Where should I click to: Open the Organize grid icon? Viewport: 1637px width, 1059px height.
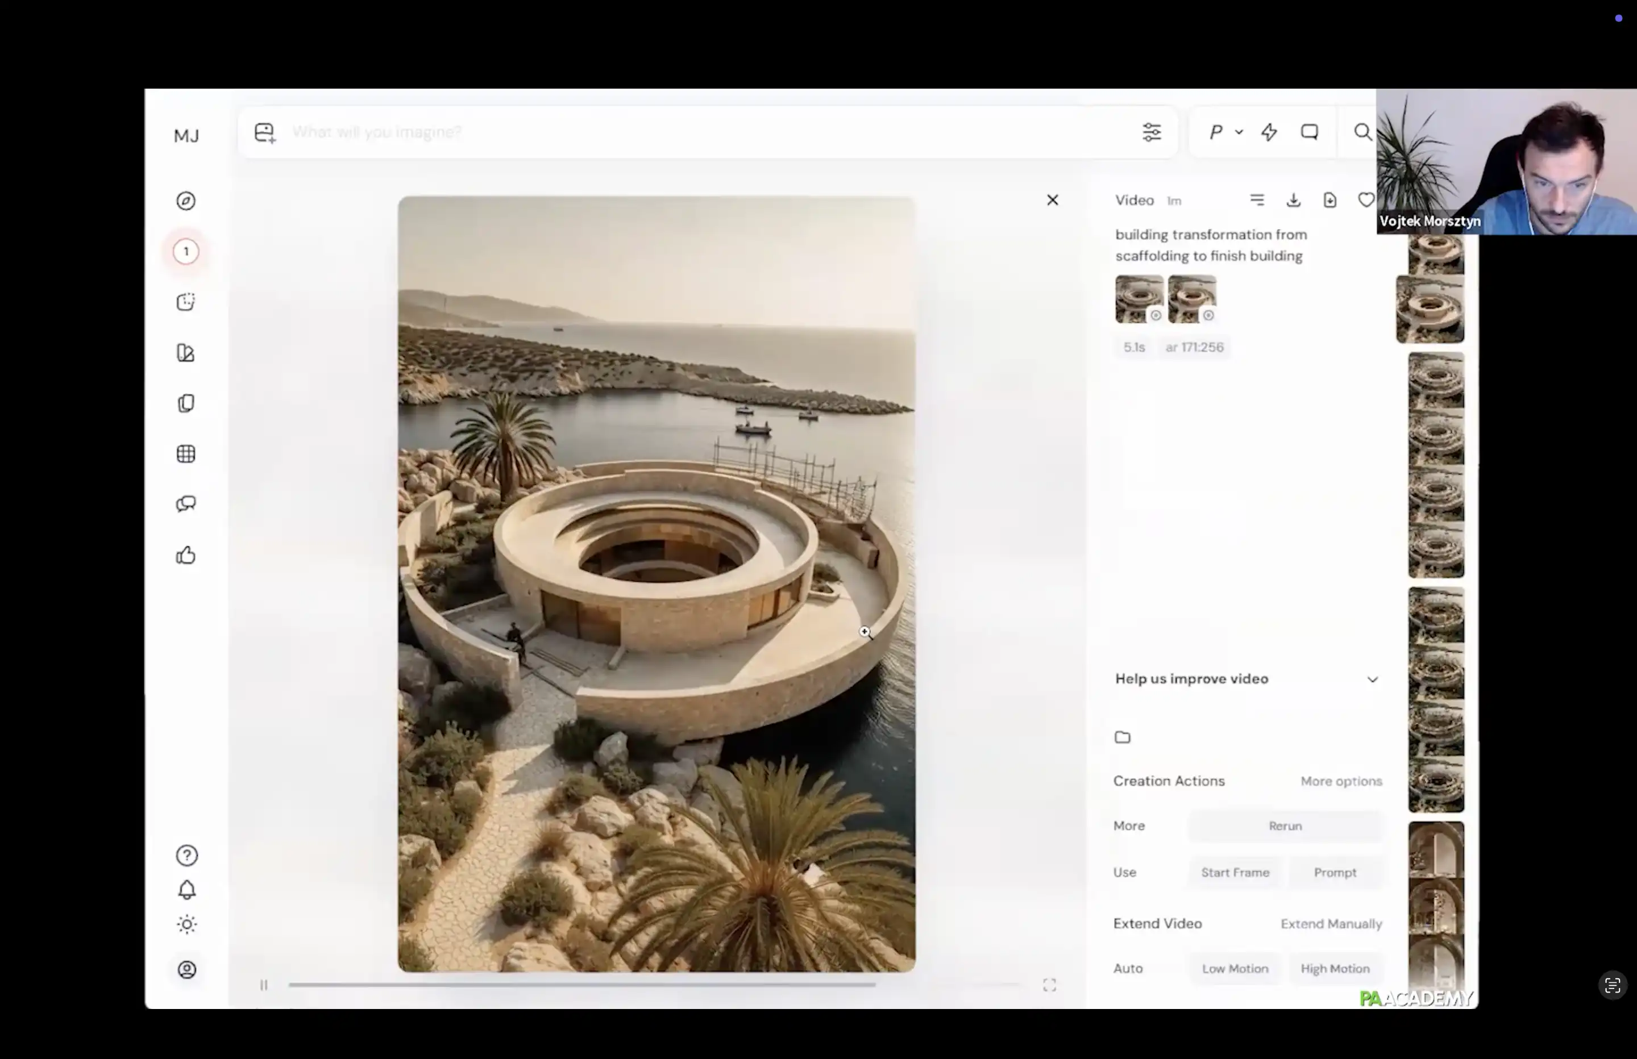186,454
